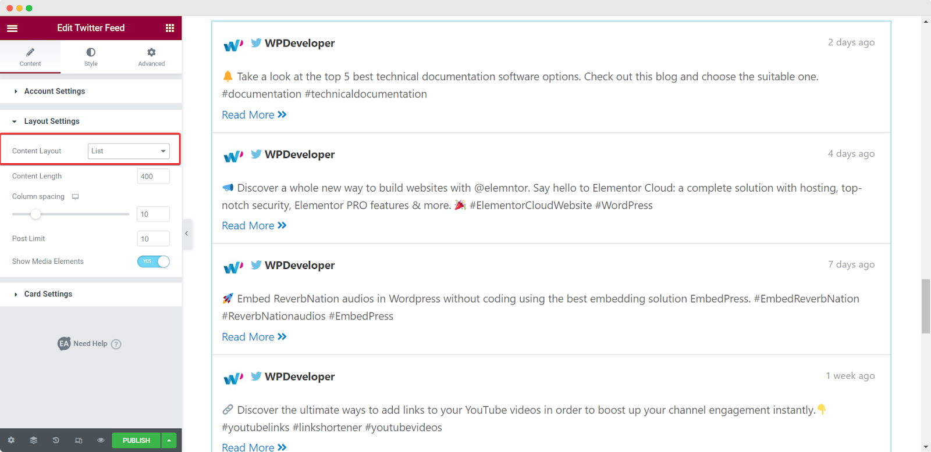Preview changes eye icon
The width and height of the screenshot is (931, 452).
[x=101, y=440]
